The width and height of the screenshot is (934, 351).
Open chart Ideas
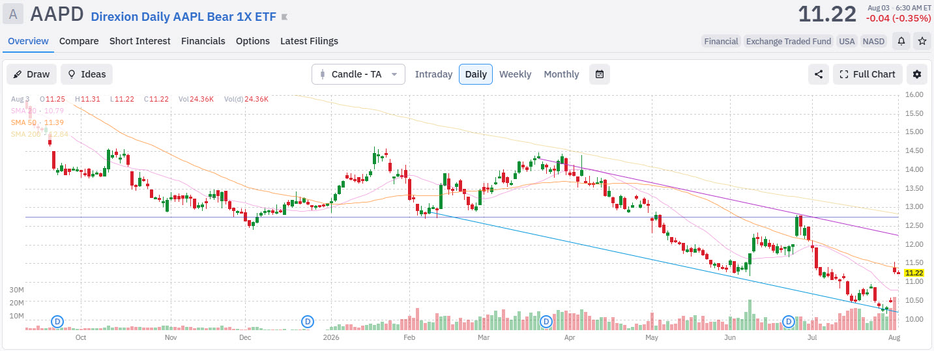[x=87, y=74]
